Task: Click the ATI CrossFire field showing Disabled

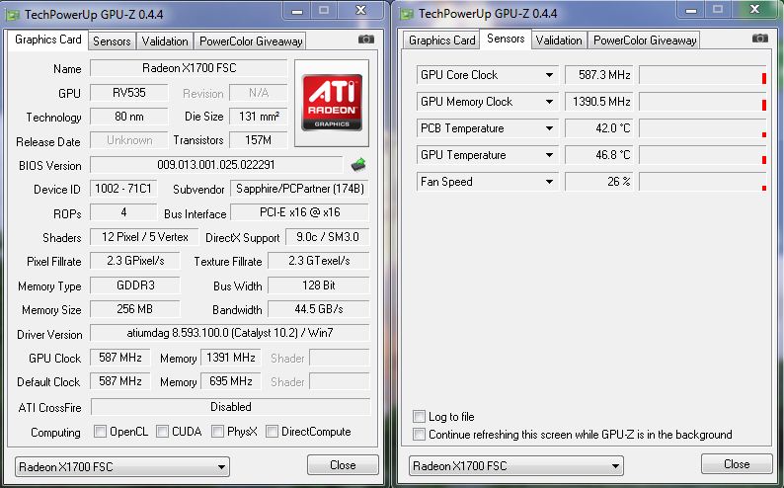Action: 230,407
